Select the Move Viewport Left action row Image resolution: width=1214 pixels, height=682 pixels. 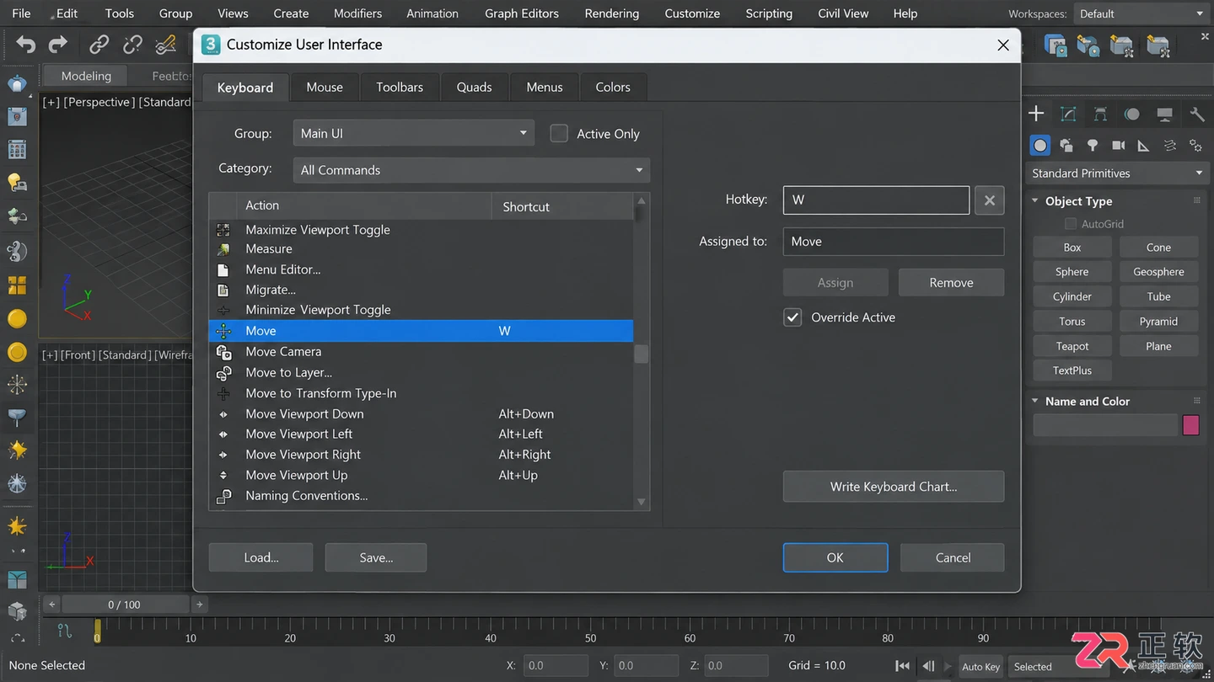421,434
